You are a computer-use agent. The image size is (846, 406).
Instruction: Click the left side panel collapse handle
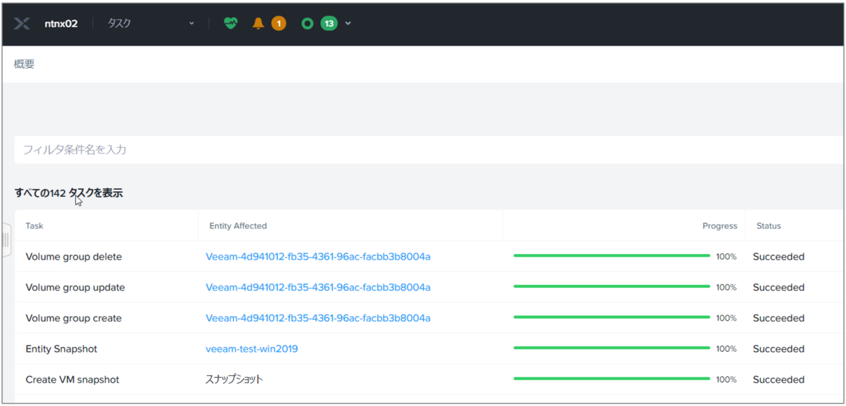(6, 239)
